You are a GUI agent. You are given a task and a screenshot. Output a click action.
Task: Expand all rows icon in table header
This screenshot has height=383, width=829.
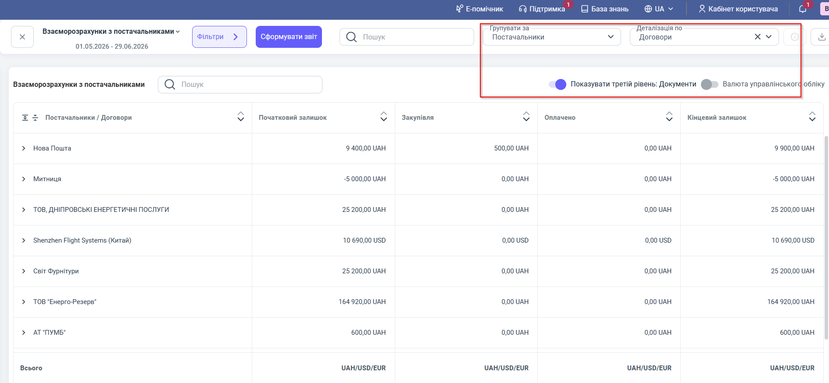click(x=25, y=118)
